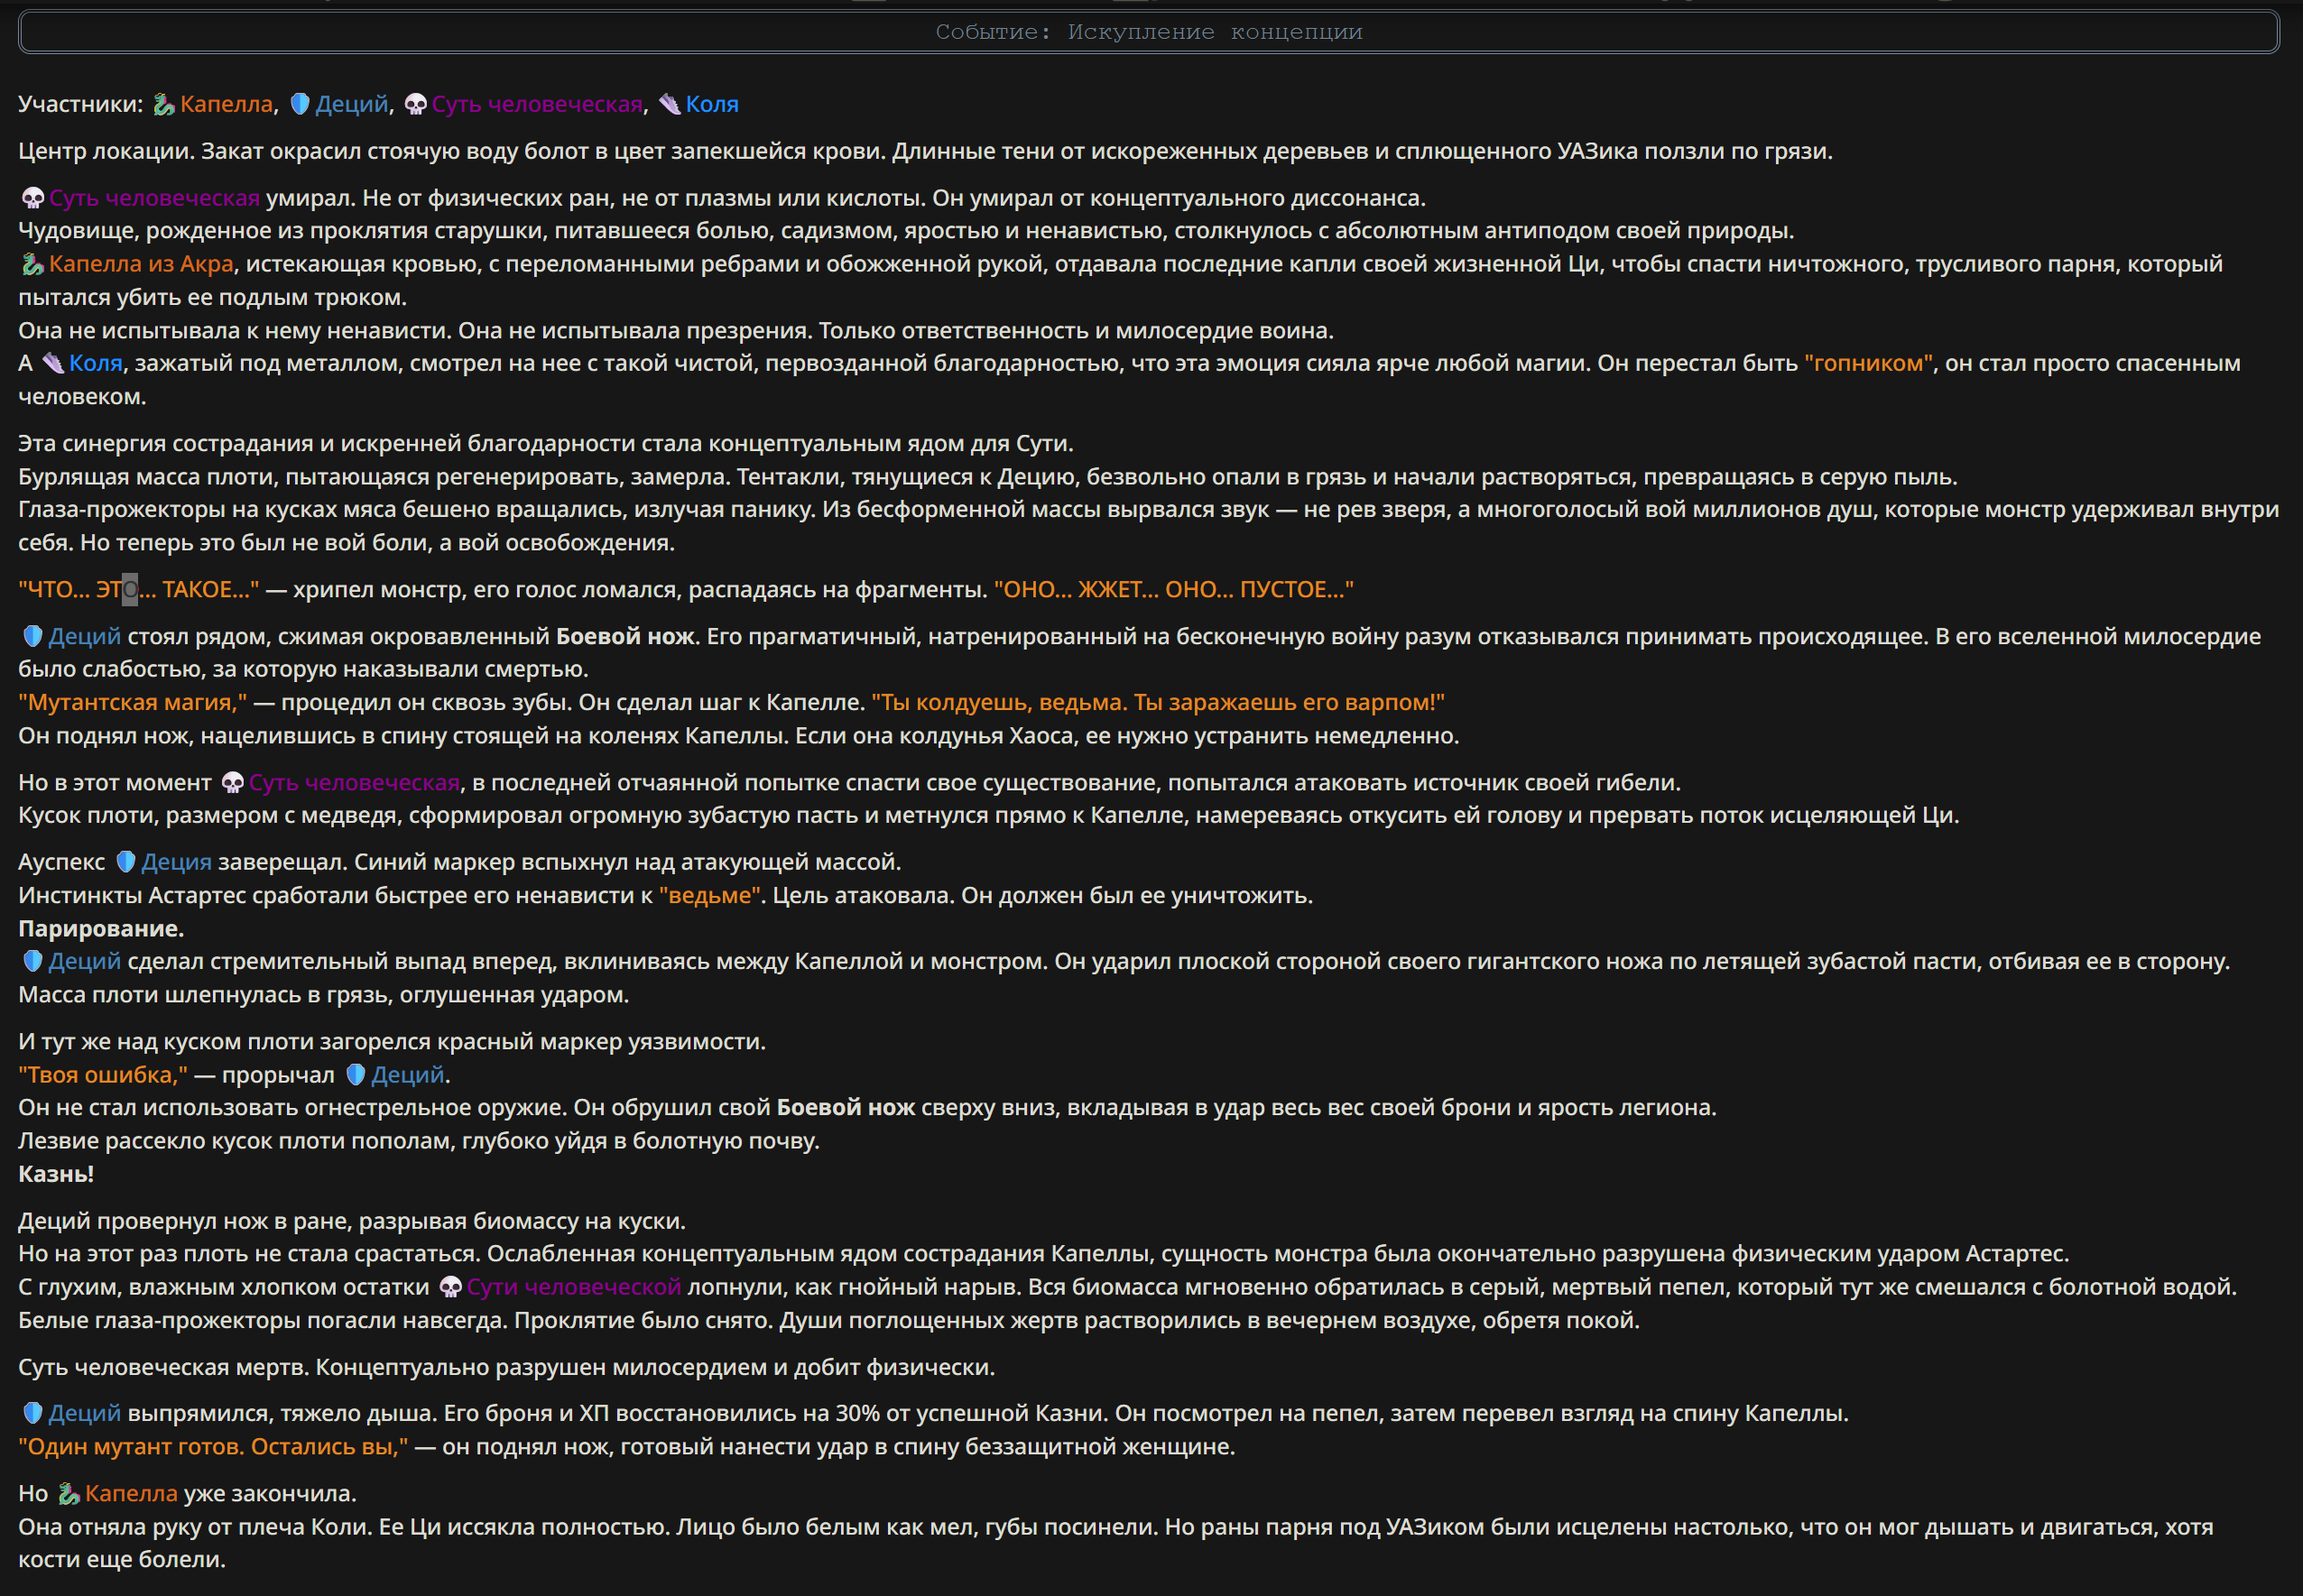Click the quote "Твоя ошибка,"

click(x=102, y=1074)
